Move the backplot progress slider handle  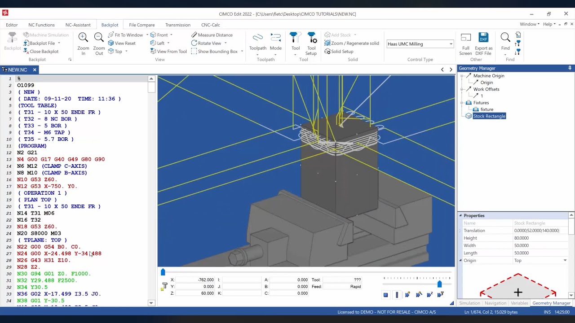click(163, 272)
